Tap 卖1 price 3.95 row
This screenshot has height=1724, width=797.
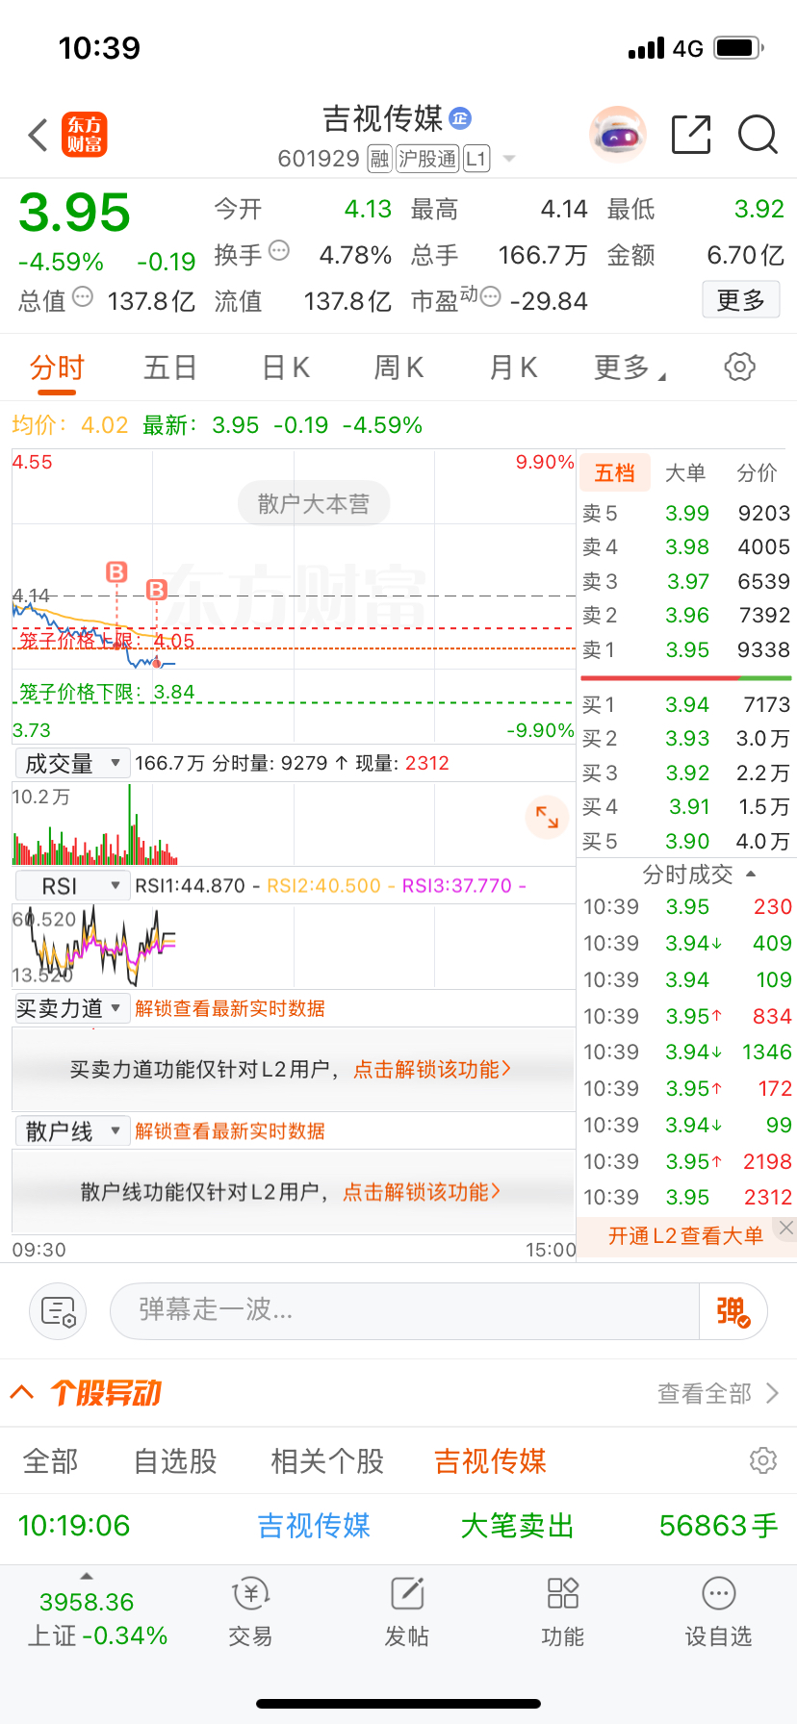pos(686,649)
